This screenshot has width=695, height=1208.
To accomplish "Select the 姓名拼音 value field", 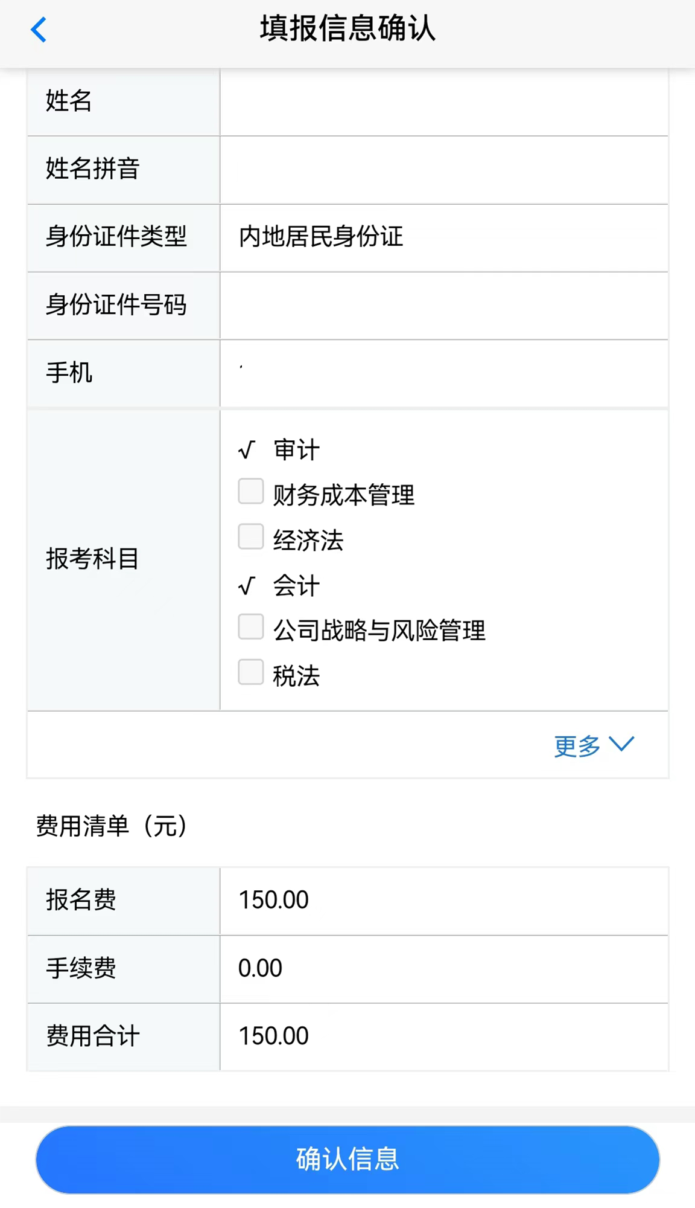I will [444, 169].
